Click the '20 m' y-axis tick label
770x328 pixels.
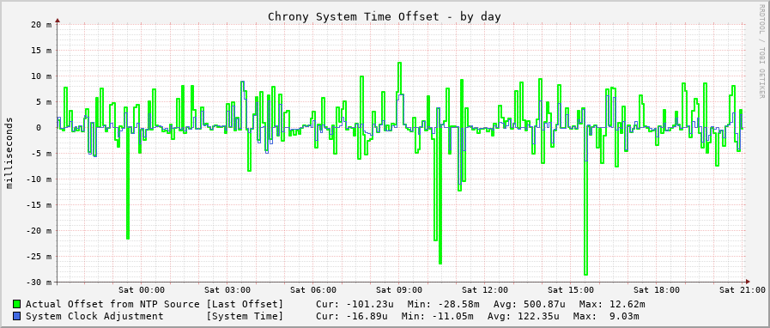pyautogui.click(x=41, y=25)
